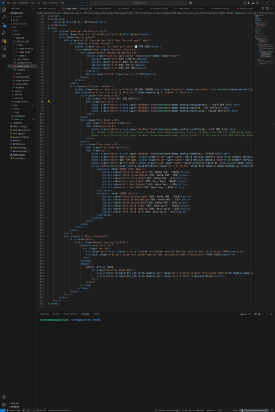The image size is (275, 412).
Task: Click the Discord RPC status item
Action: pyautogui.click(x=39, y=410)
